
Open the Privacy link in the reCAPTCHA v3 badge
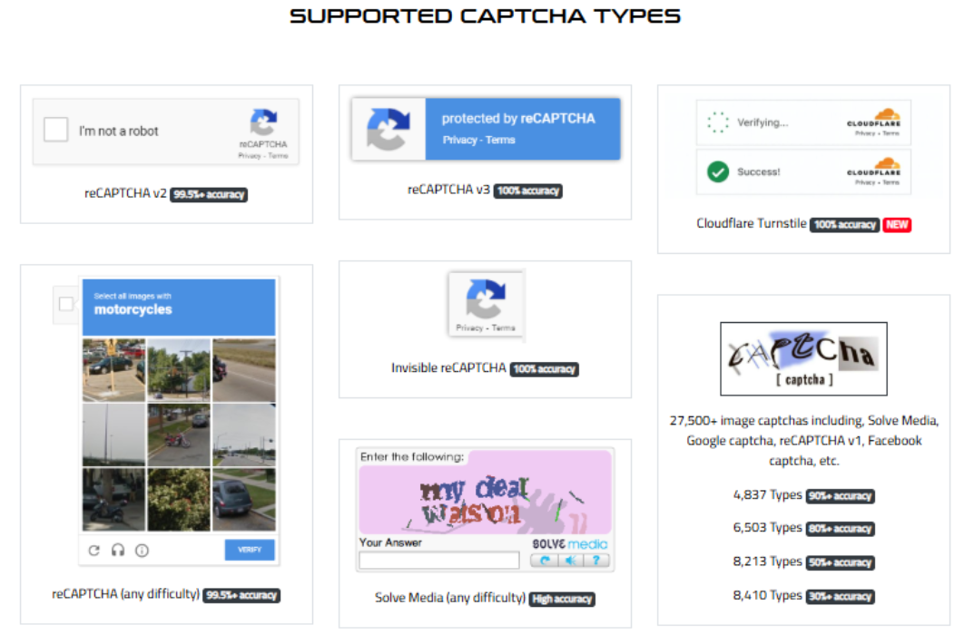(x=458, y=141)
